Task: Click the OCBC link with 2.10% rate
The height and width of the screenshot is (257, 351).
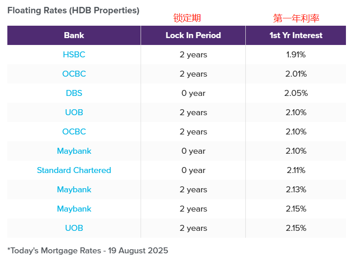Action: click(x=74, y=132)
